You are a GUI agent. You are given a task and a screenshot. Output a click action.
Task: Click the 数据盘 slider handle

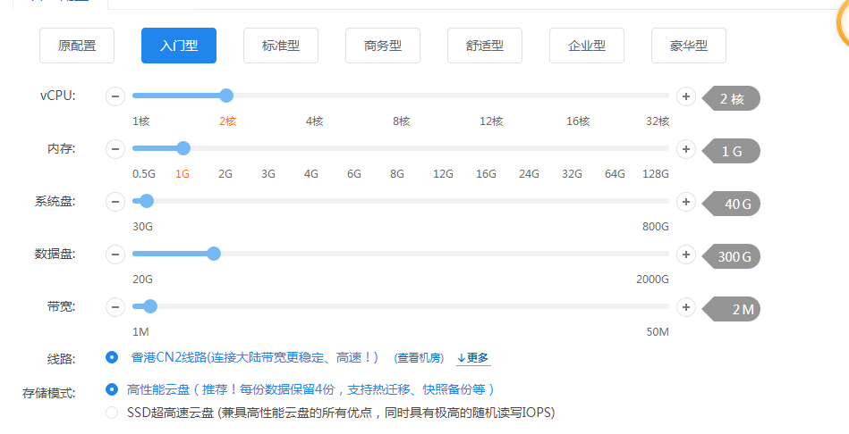point(214,254)
